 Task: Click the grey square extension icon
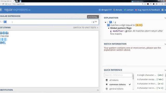click(x=156, y=4)
